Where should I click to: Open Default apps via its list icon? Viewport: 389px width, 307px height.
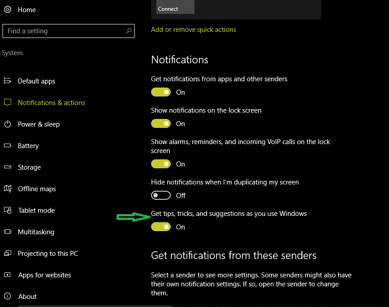tap(8, 81)
